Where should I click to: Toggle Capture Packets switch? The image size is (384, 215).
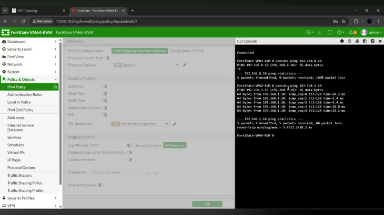[x=129, y=159]
